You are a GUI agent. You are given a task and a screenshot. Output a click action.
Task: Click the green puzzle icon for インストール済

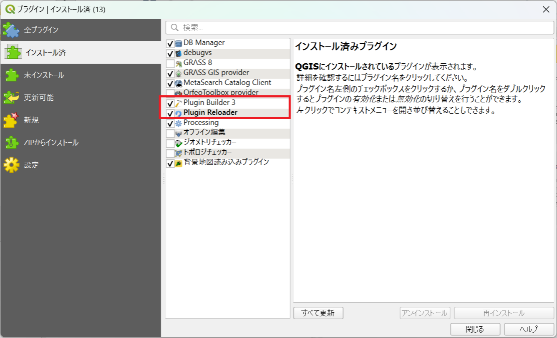tap(13, 52)
